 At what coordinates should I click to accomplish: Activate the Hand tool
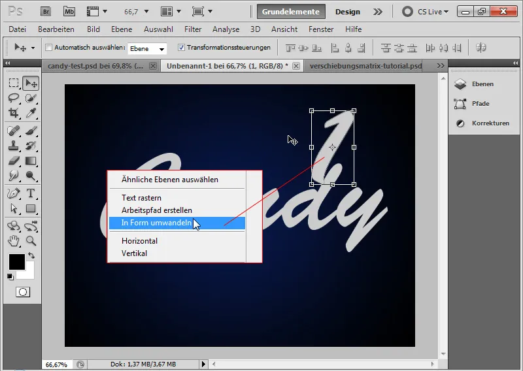(x=14, y=240)
